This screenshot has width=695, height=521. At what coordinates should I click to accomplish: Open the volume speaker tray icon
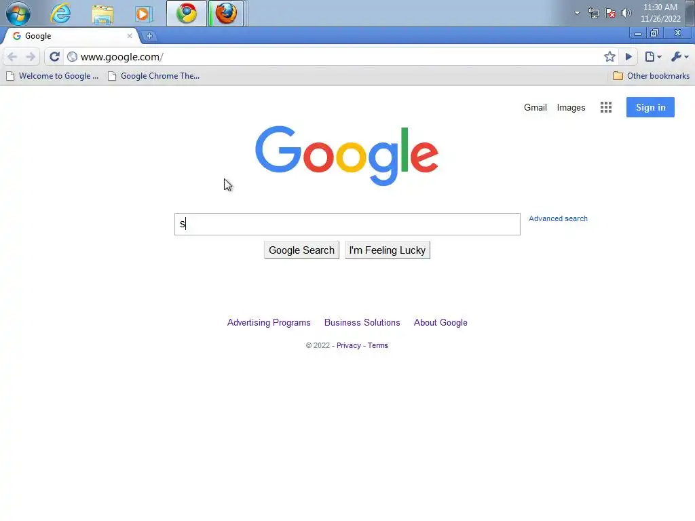click(x=626, y=13)
